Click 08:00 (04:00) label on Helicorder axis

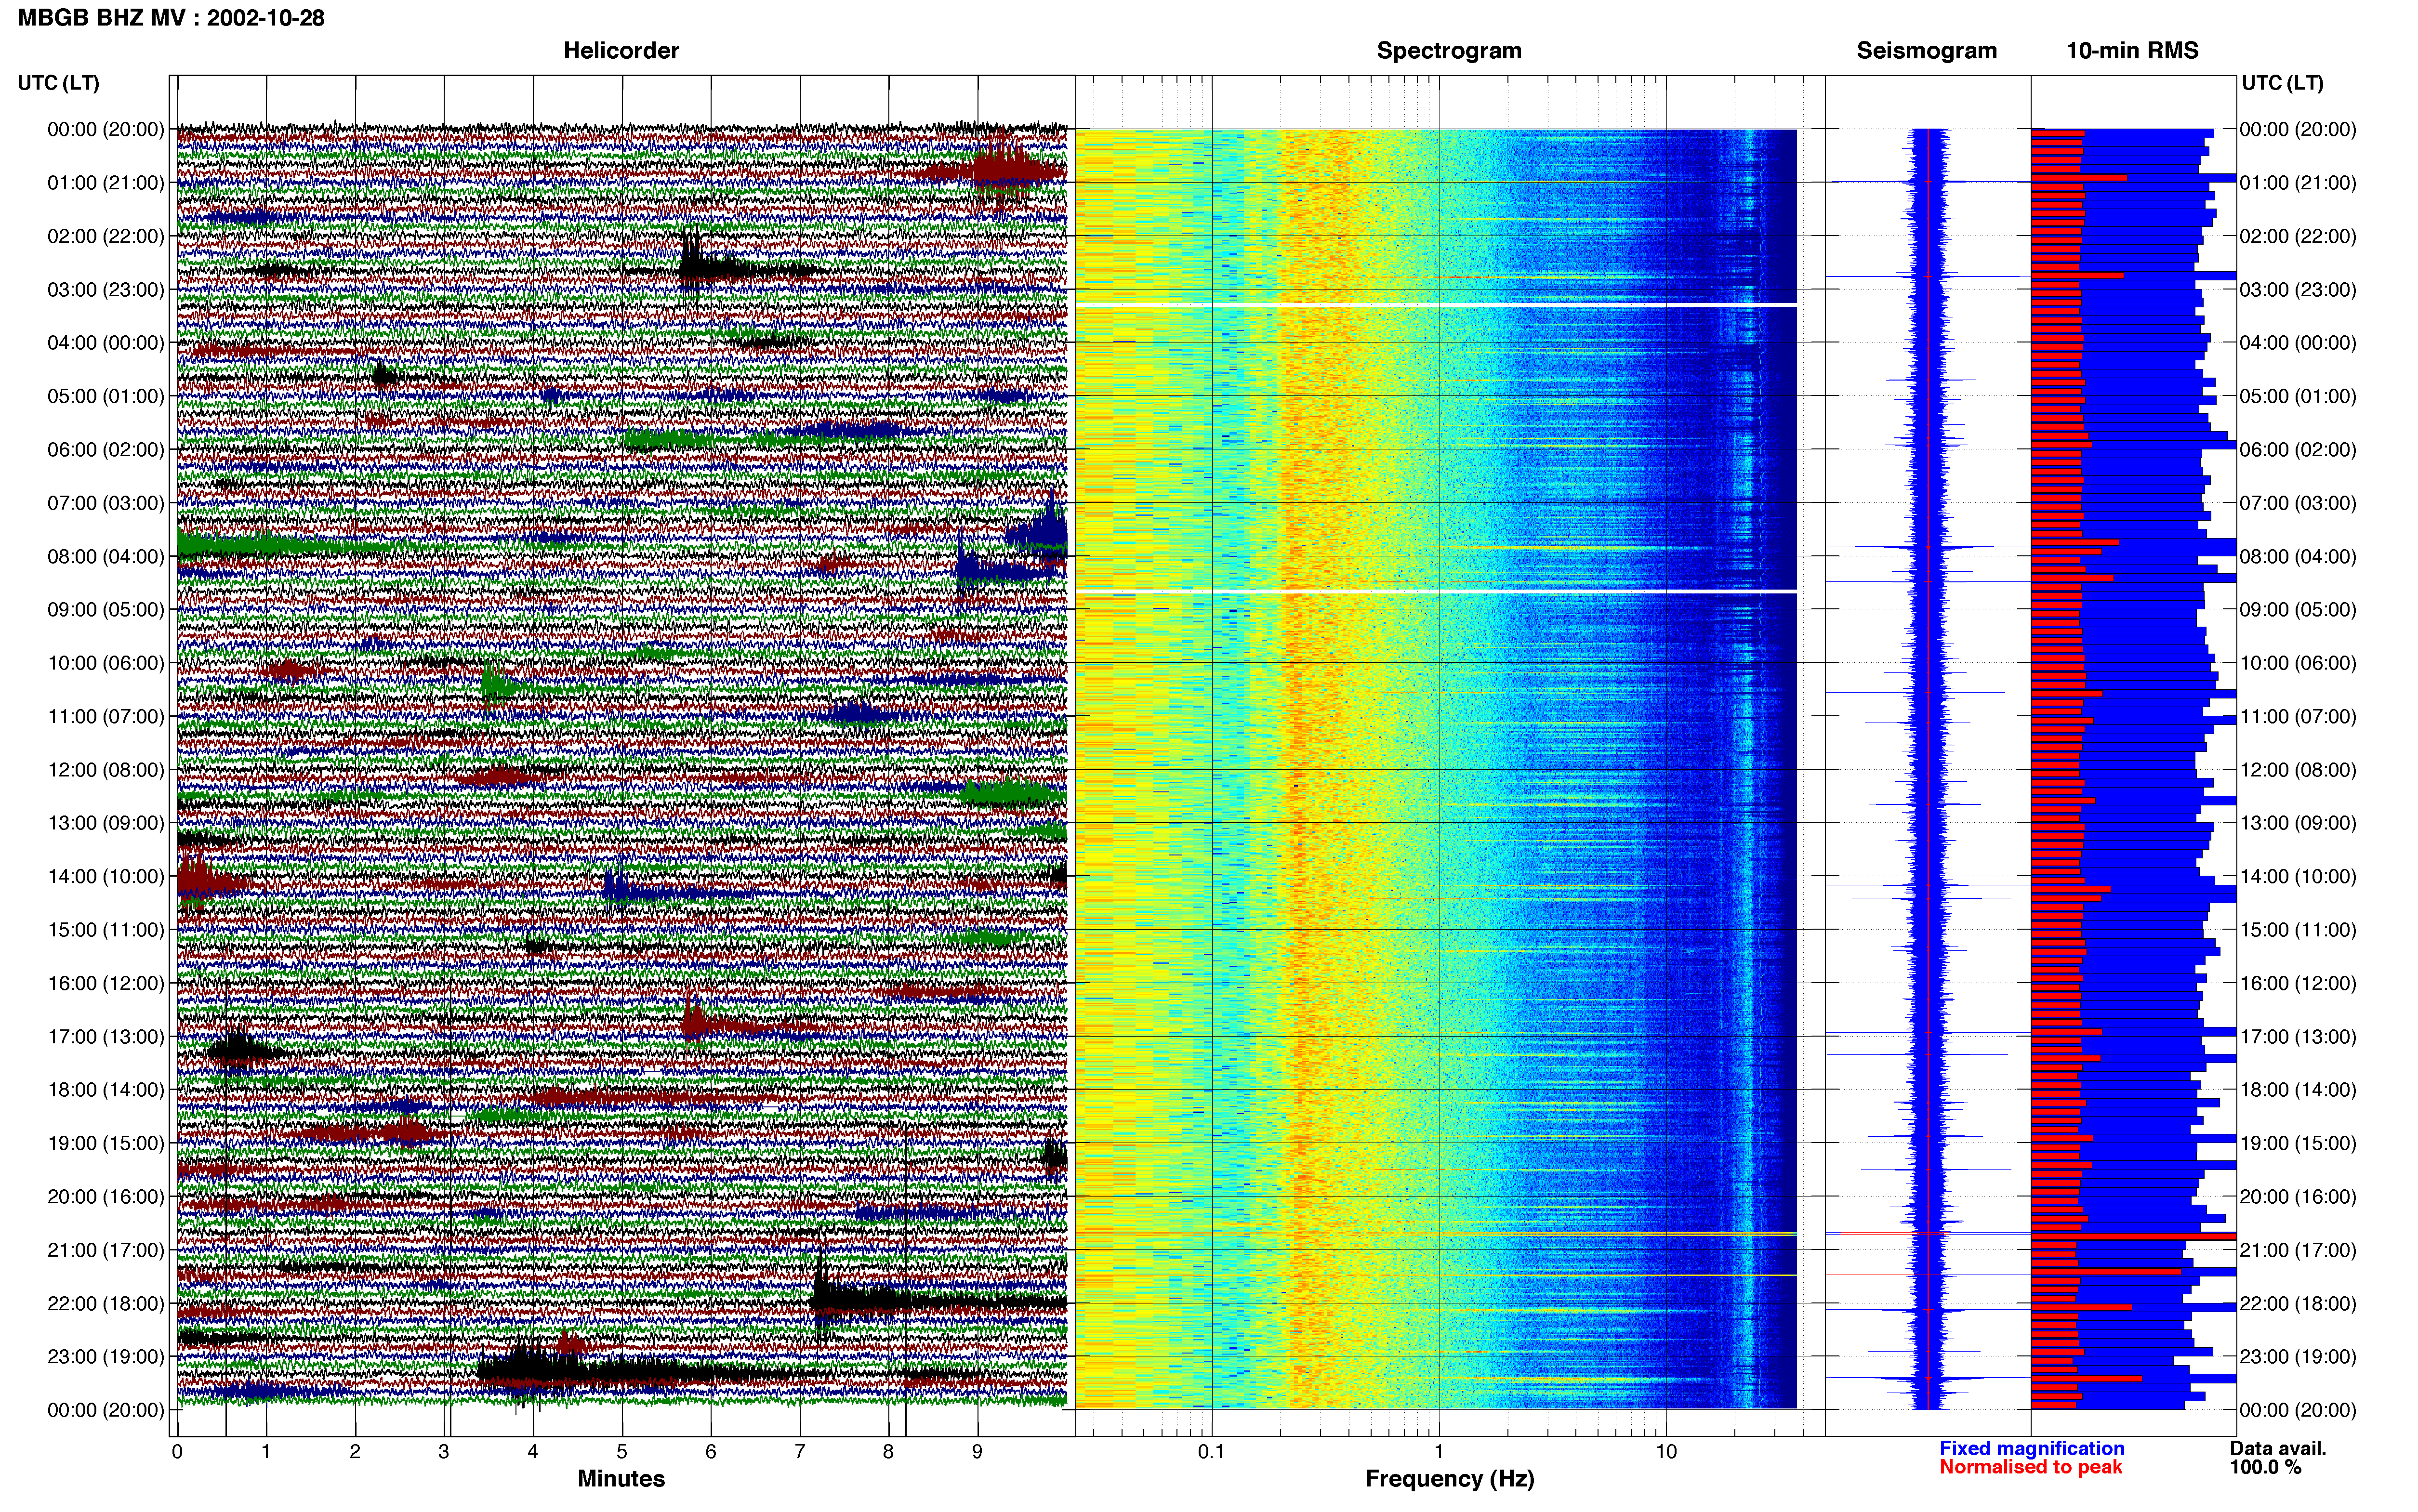click(105, 557)
